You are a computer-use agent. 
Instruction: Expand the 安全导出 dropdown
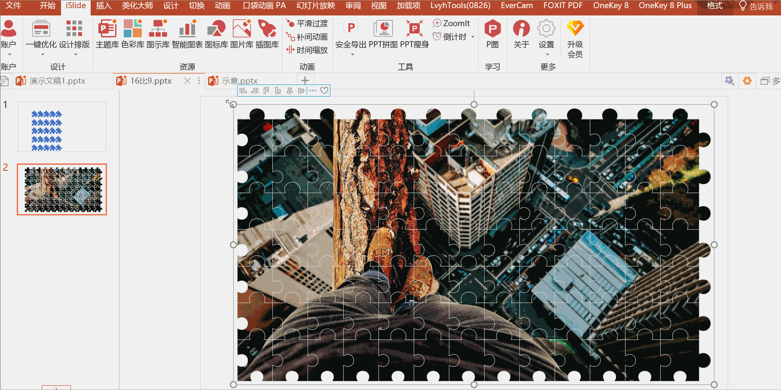click(352, 54)
